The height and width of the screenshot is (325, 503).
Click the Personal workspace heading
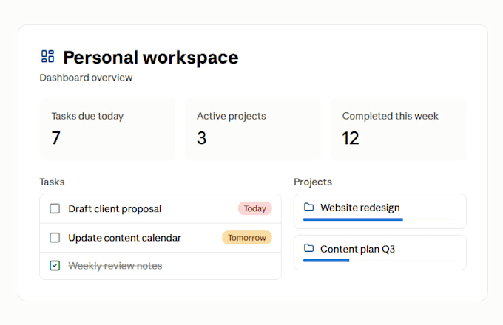tap(151, 58)
